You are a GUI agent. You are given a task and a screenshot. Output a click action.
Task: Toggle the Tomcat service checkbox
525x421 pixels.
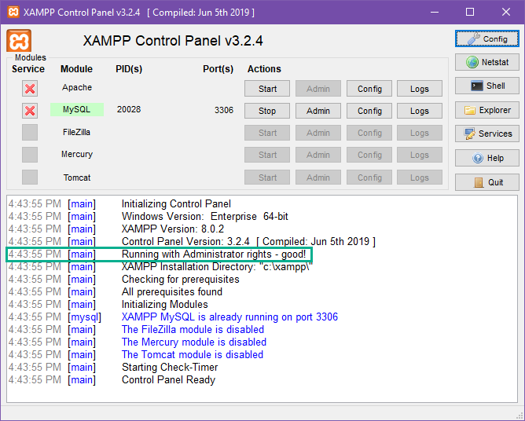click(30, 177)
